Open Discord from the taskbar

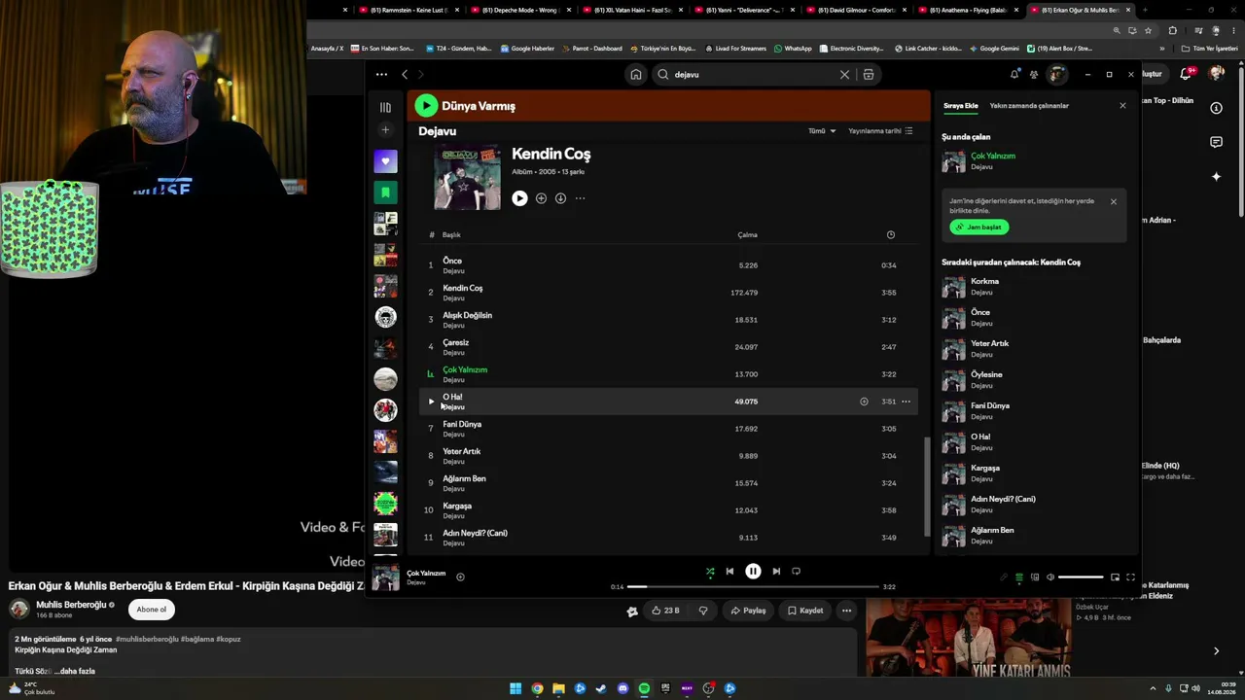(x=622, y=688)
